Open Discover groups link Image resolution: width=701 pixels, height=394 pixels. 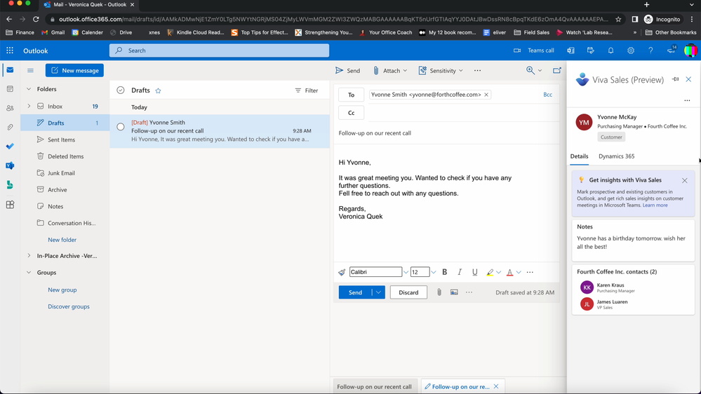tap(68, 306)
